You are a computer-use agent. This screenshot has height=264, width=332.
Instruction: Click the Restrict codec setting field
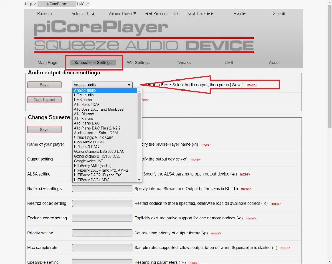click(x=102, y=203)
